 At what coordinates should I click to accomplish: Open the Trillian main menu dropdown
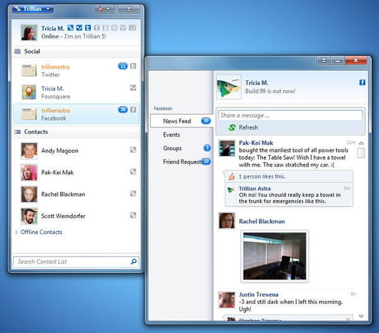(32, 9)
